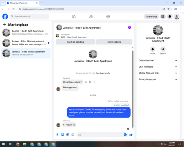Click the chat scrollbar thumb
Image resolution: width=184 pixels, height=147 pixels.
[132, 89]
